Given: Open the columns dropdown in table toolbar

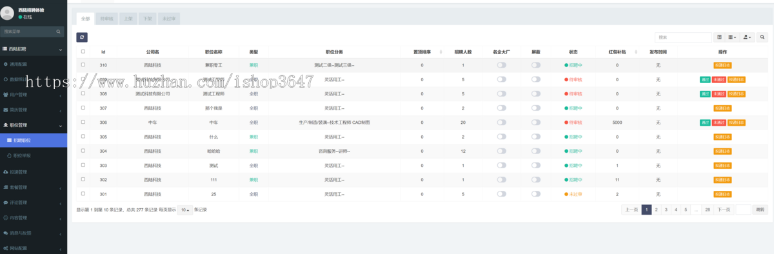Looking at the screenshot, I should 732,37.
